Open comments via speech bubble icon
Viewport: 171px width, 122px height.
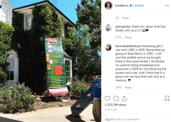coord(116,99)
